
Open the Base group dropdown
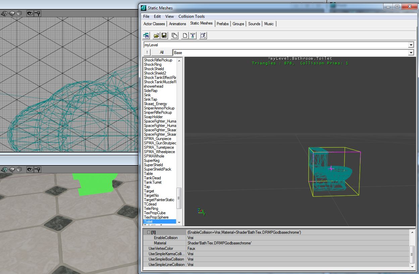coord(411,53)
